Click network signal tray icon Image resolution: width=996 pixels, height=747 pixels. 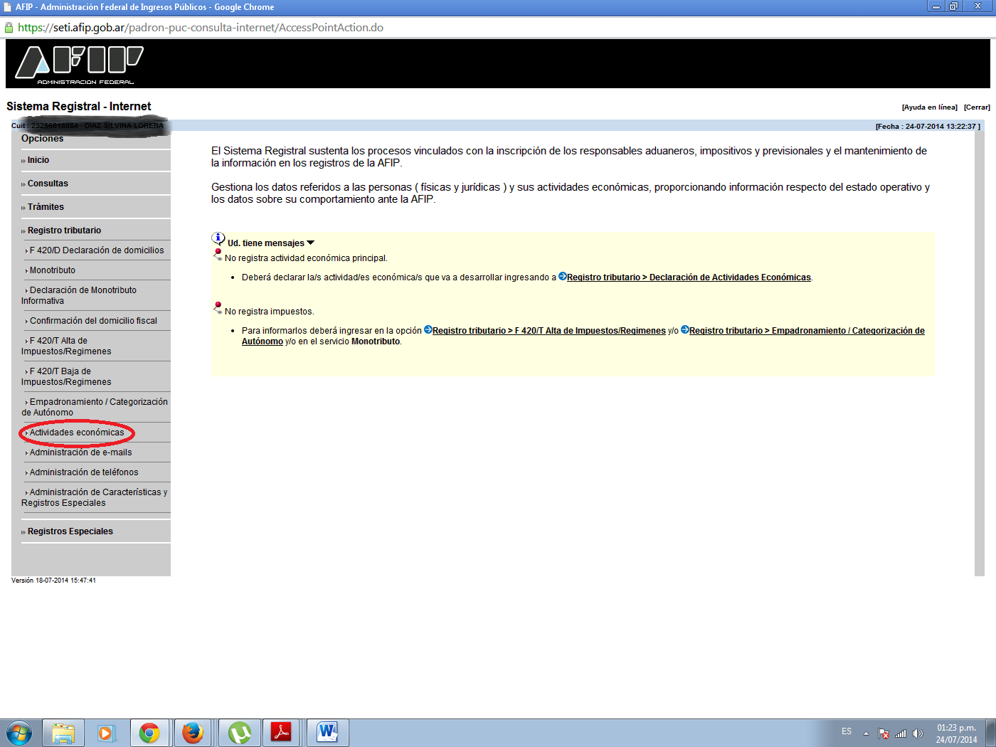point(901,733)
